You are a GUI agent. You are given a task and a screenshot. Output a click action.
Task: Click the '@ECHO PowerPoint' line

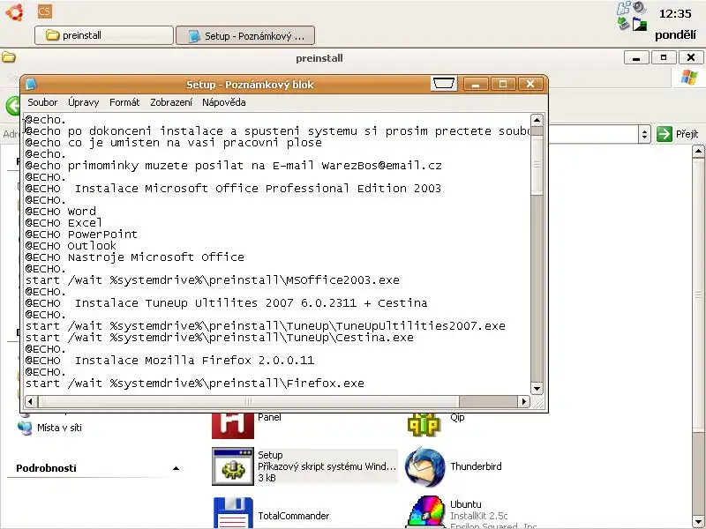point(81,235)
